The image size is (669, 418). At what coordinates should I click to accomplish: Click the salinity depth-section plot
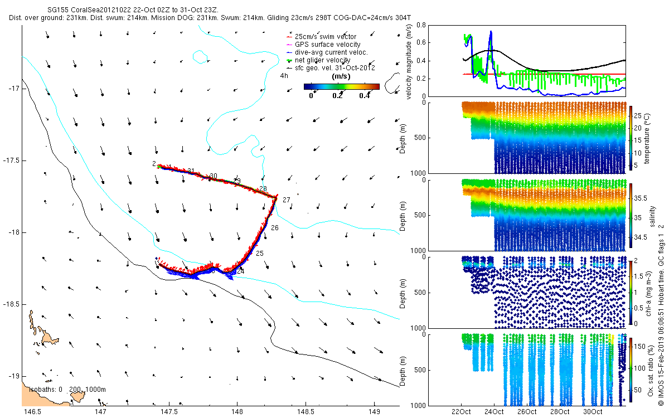[526, 215]
